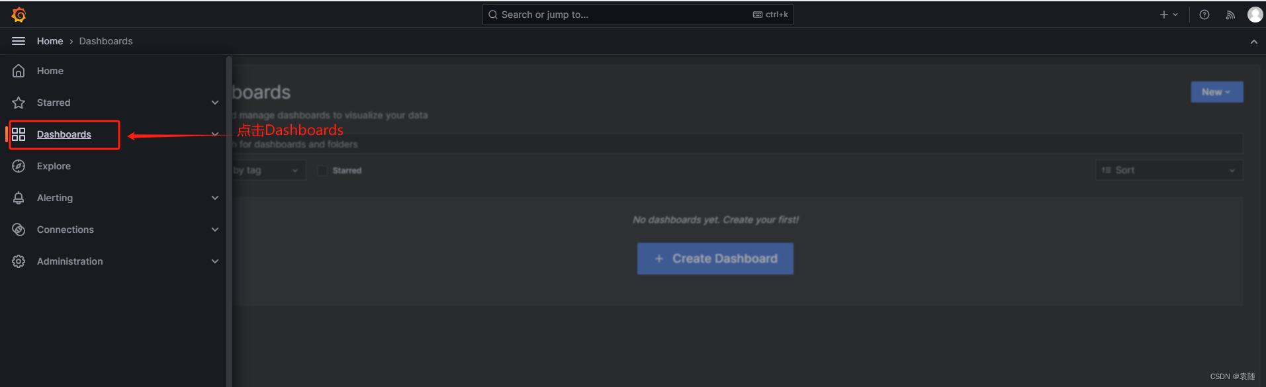Click the sidebar vertical scrollbar
The height and width of the screenshot is (387, 1266).
(229, 221)
